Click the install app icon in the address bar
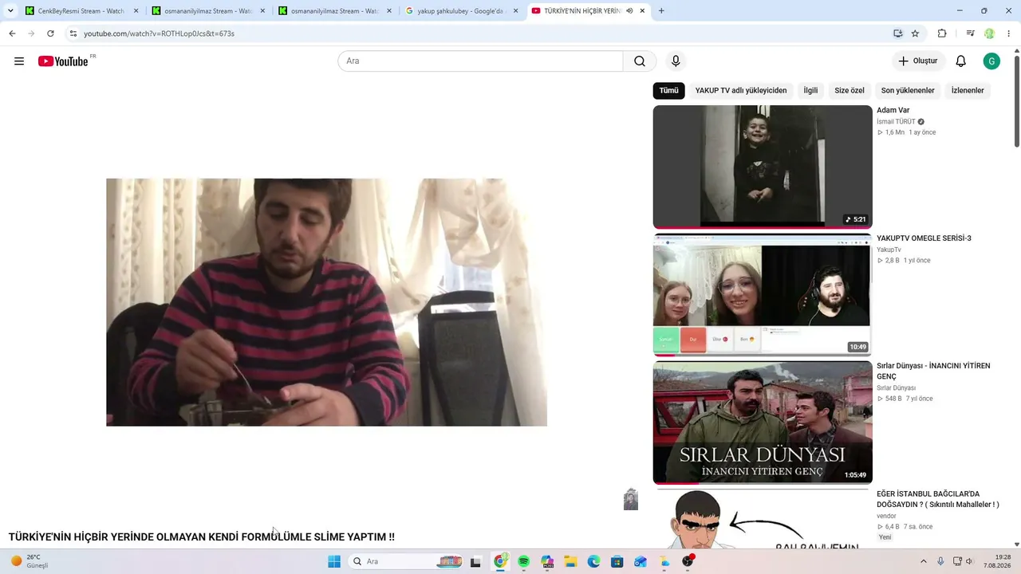Screen dimensions: 1021x574 pyautogui.click(x=897, y=33)
